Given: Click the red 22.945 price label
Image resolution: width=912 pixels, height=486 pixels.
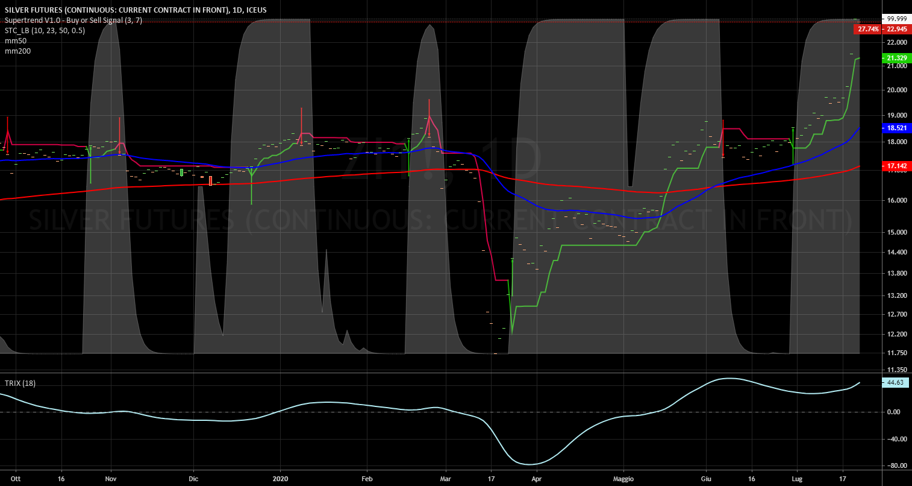Looking at the screenshot, I should [x=896, y=29].
